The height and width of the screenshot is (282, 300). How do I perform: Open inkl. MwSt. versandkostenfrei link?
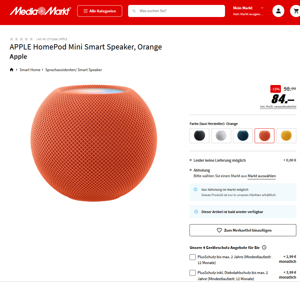pos(278,107)
